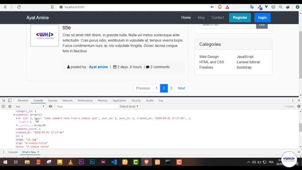This screenshot has height=170, width=302.
Task: Open Audits tab in DevTools
Action: [x=150, y=101]
